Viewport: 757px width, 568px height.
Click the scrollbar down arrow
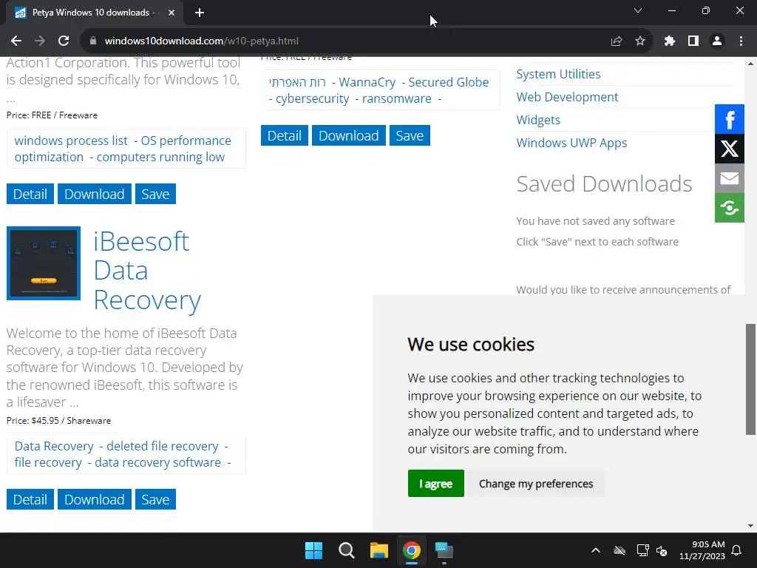[x=750, y=526]
